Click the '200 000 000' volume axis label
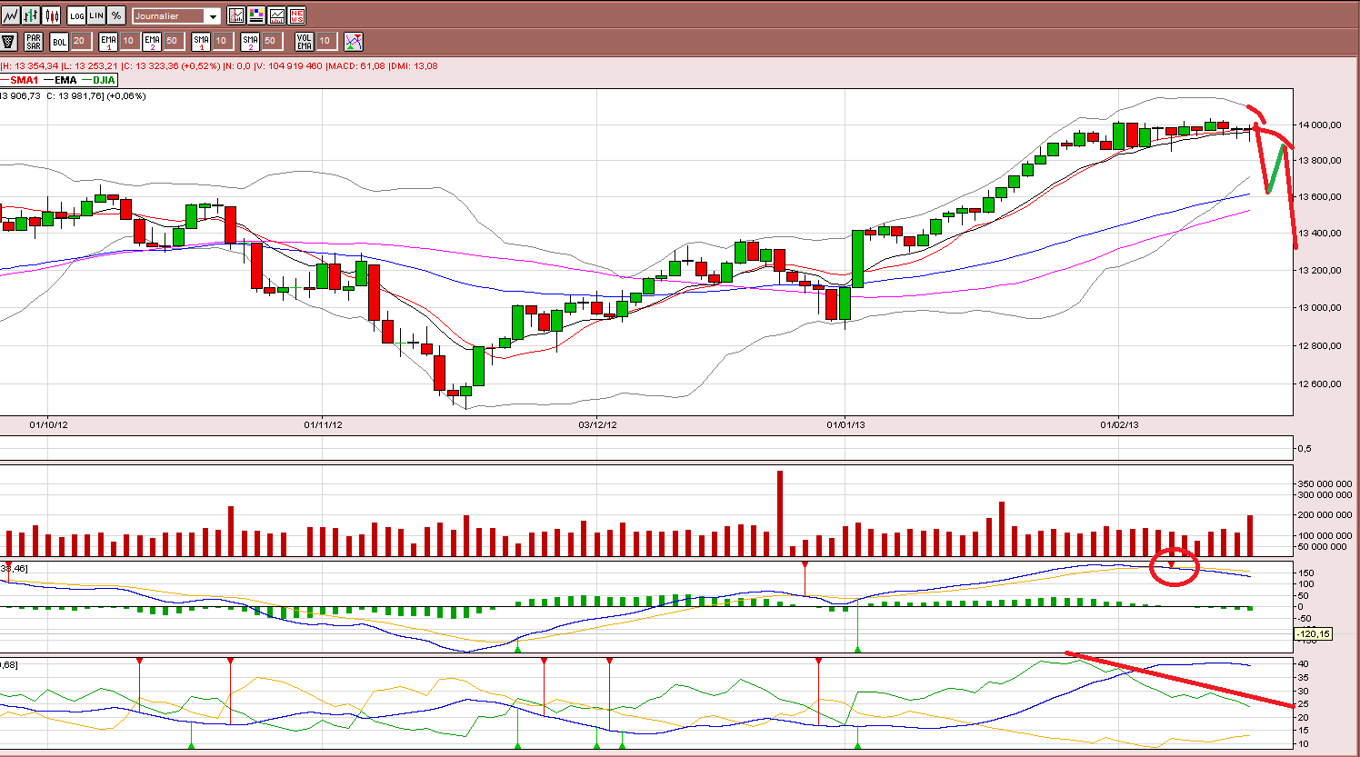This screenshot has height=757, width=1360. (x=1325, y=514)
